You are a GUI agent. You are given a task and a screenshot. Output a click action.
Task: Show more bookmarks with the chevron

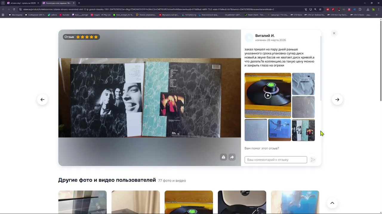[x=377, y=15]
